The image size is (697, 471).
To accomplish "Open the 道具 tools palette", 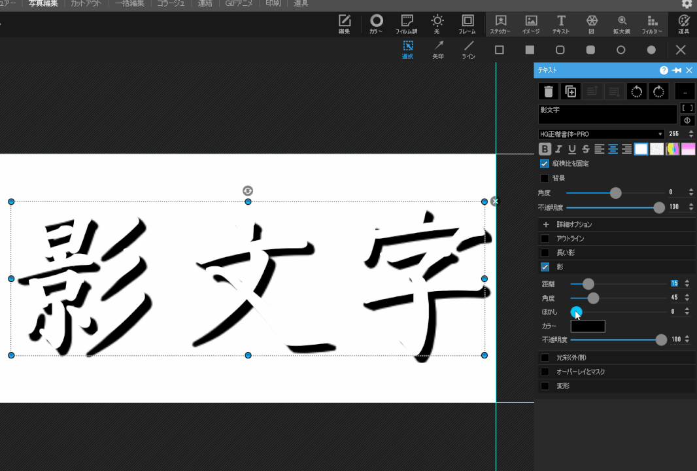I will point(684,24).
